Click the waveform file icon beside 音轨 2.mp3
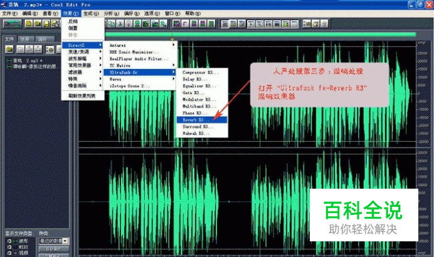434x257 pixels. click(x=9, y=60)
